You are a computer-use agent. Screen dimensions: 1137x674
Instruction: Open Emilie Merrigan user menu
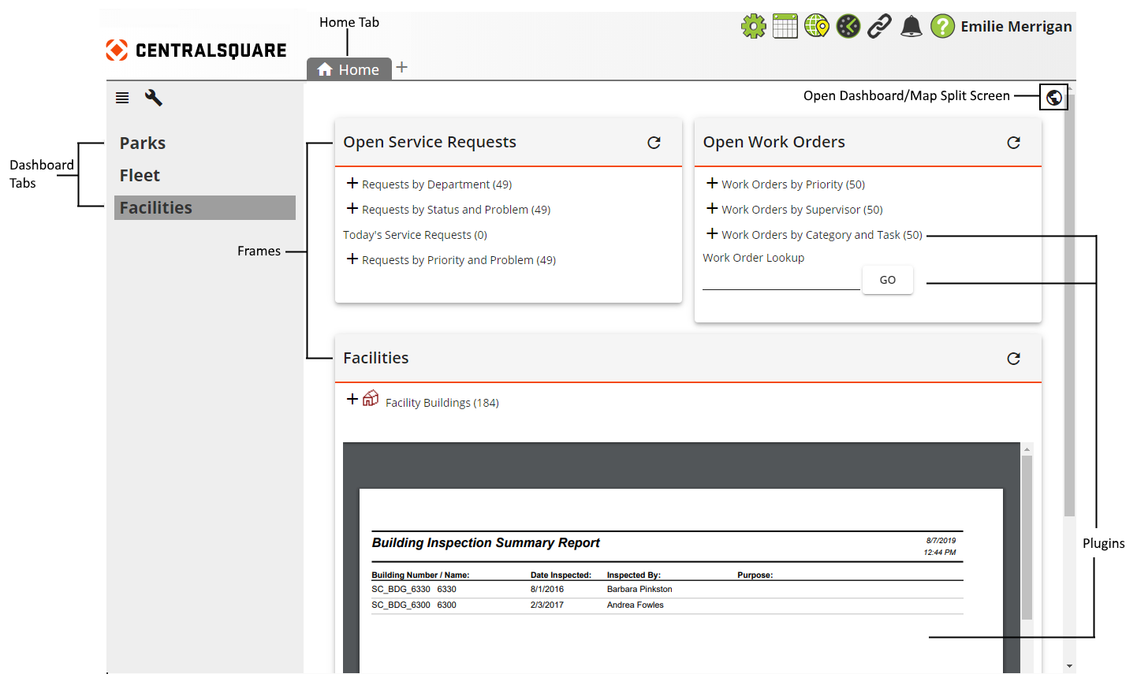[1016, 26]
